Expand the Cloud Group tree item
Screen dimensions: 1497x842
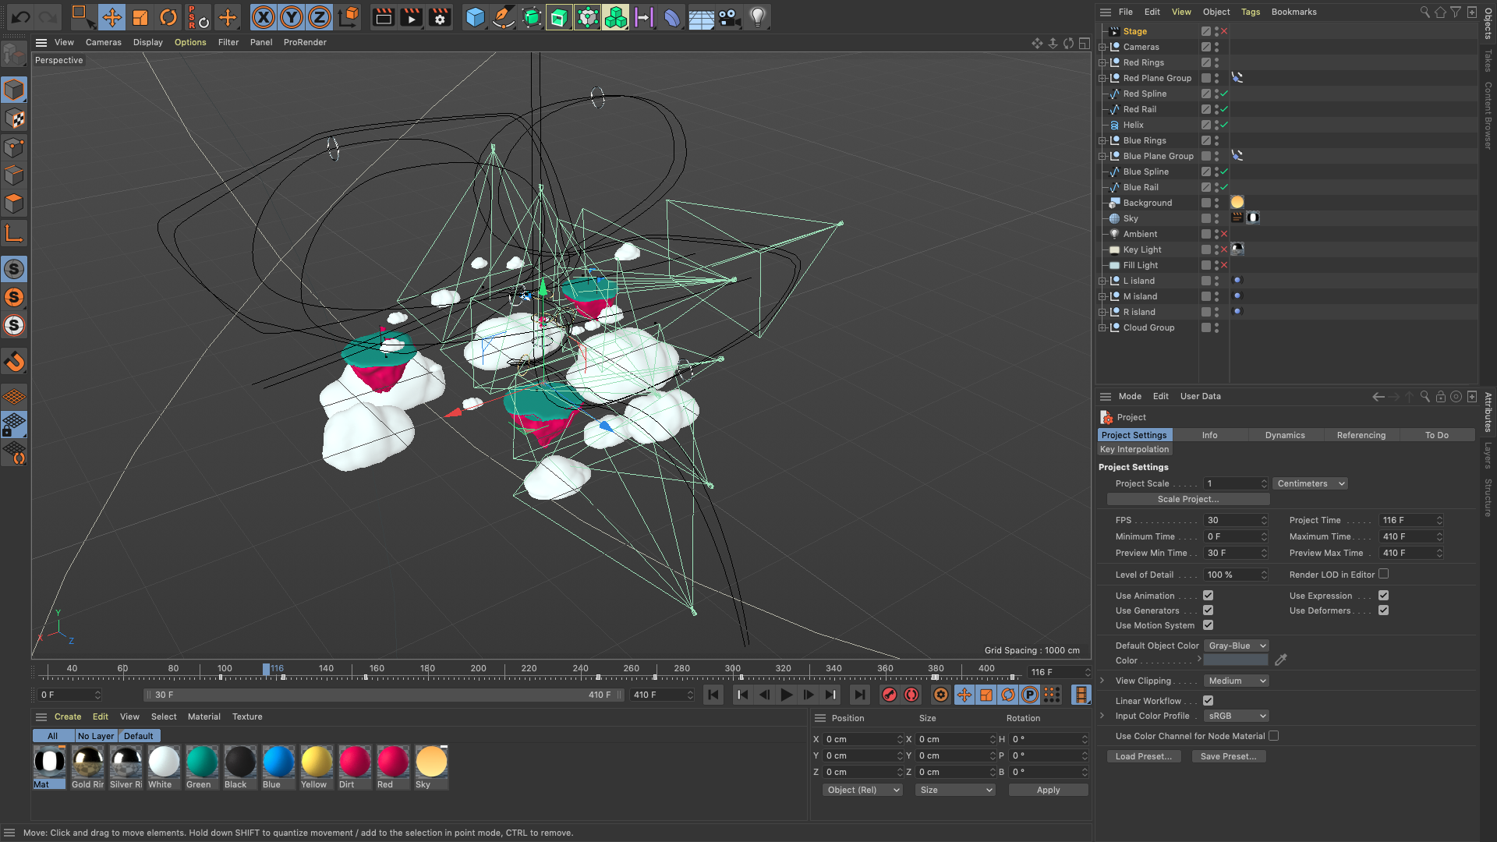point(1102,327)
